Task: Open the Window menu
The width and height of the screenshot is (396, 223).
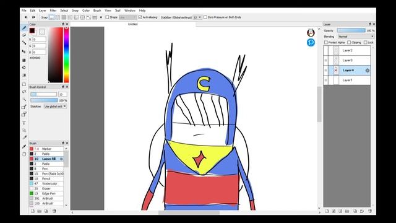Action: click(x=130, y=11)
